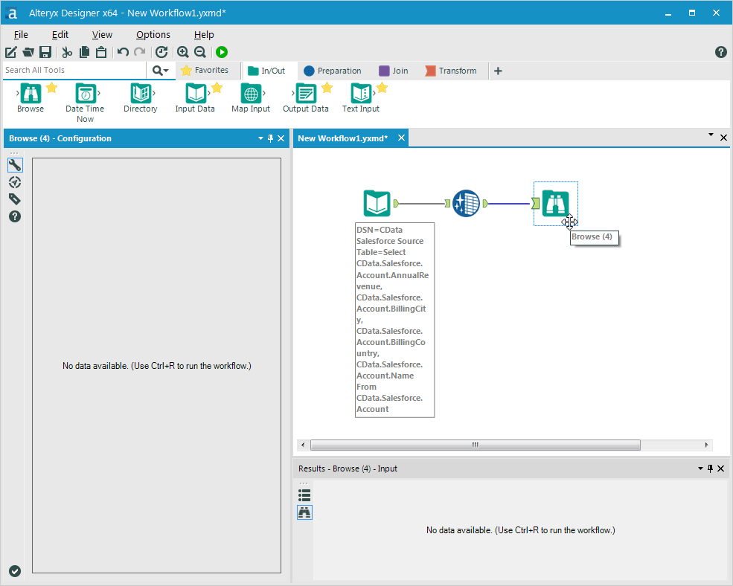This screenshot has width=733, height=586.
Task: Open the Navigation compass icon in Configuration
Action: click(15, 182)
